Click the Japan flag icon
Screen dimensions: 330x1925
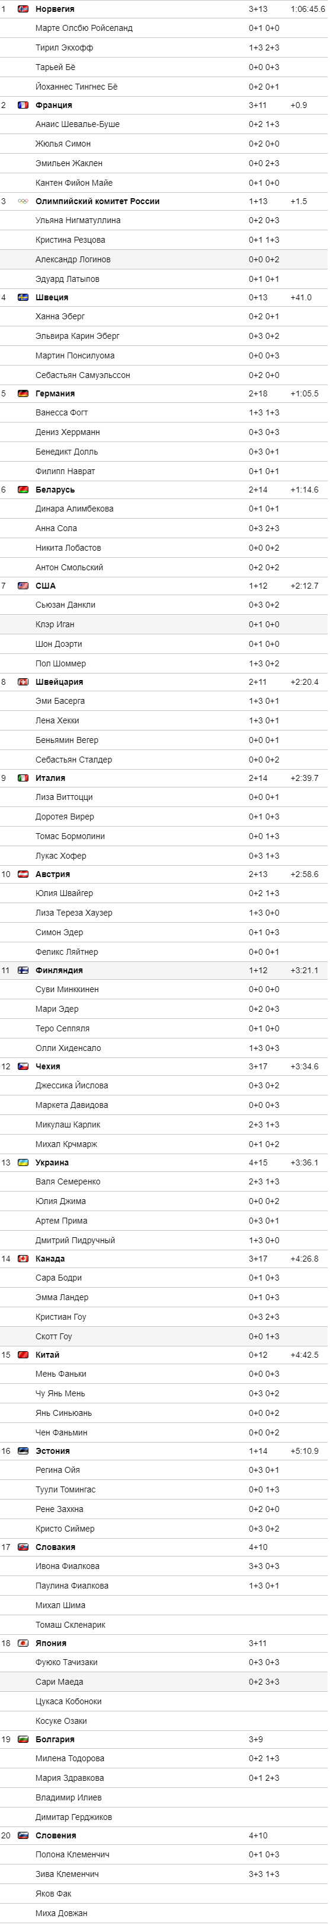pyautogui.click(x=23, y=1643)
